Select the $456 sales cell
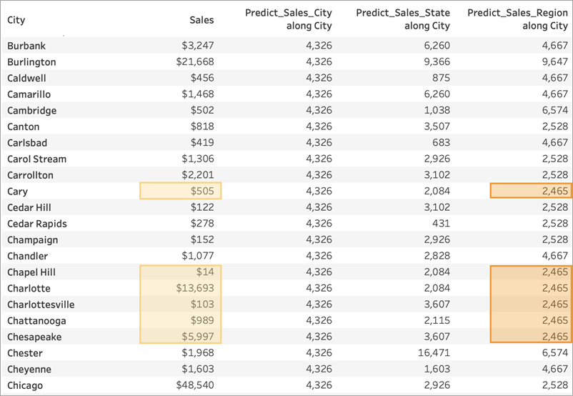573x396 pixels. click(x=202, y=78)
